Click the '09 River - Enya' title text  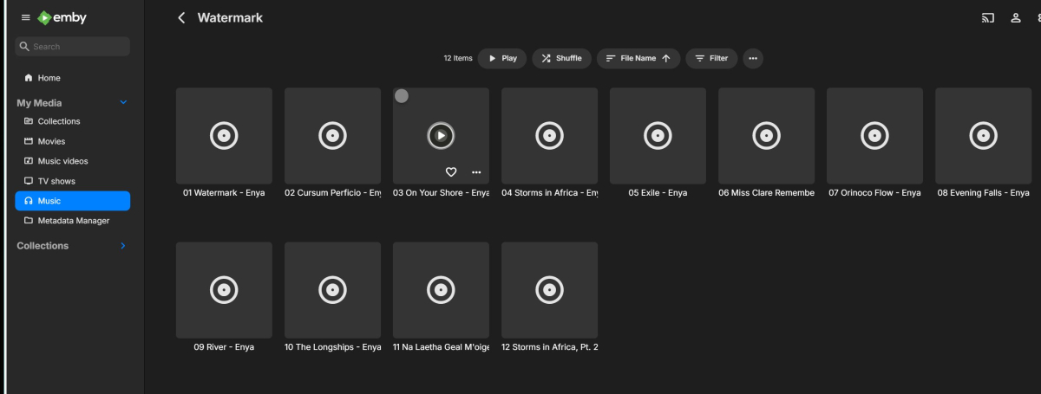pyautogui.click(x=224, y=347)
